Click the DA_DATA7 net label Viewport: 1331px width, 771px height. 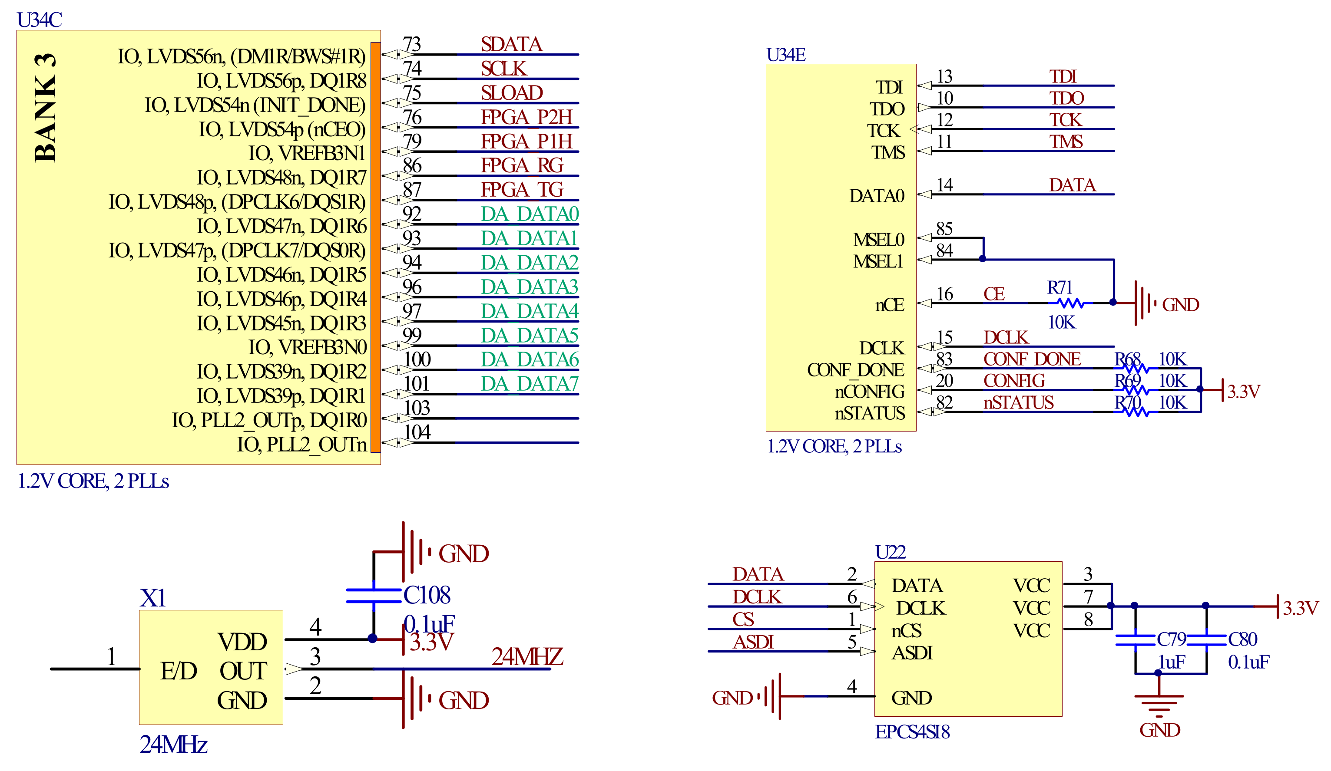tap(529, 384)
